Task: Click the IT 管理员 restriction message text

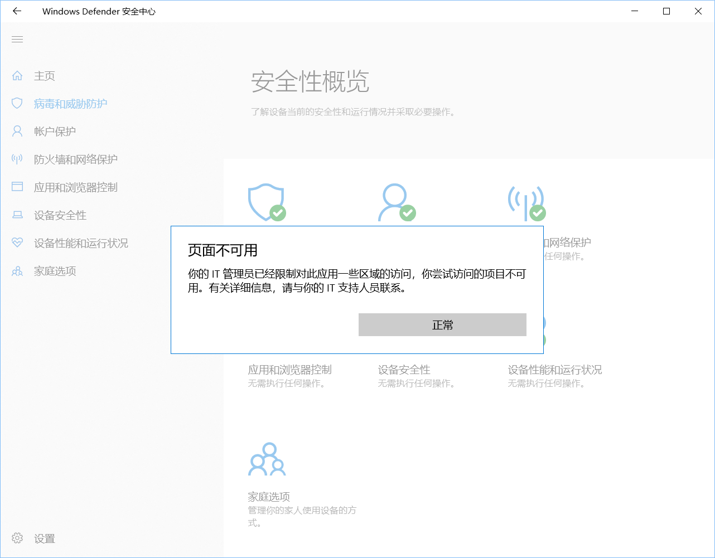Action: [357, 281]
